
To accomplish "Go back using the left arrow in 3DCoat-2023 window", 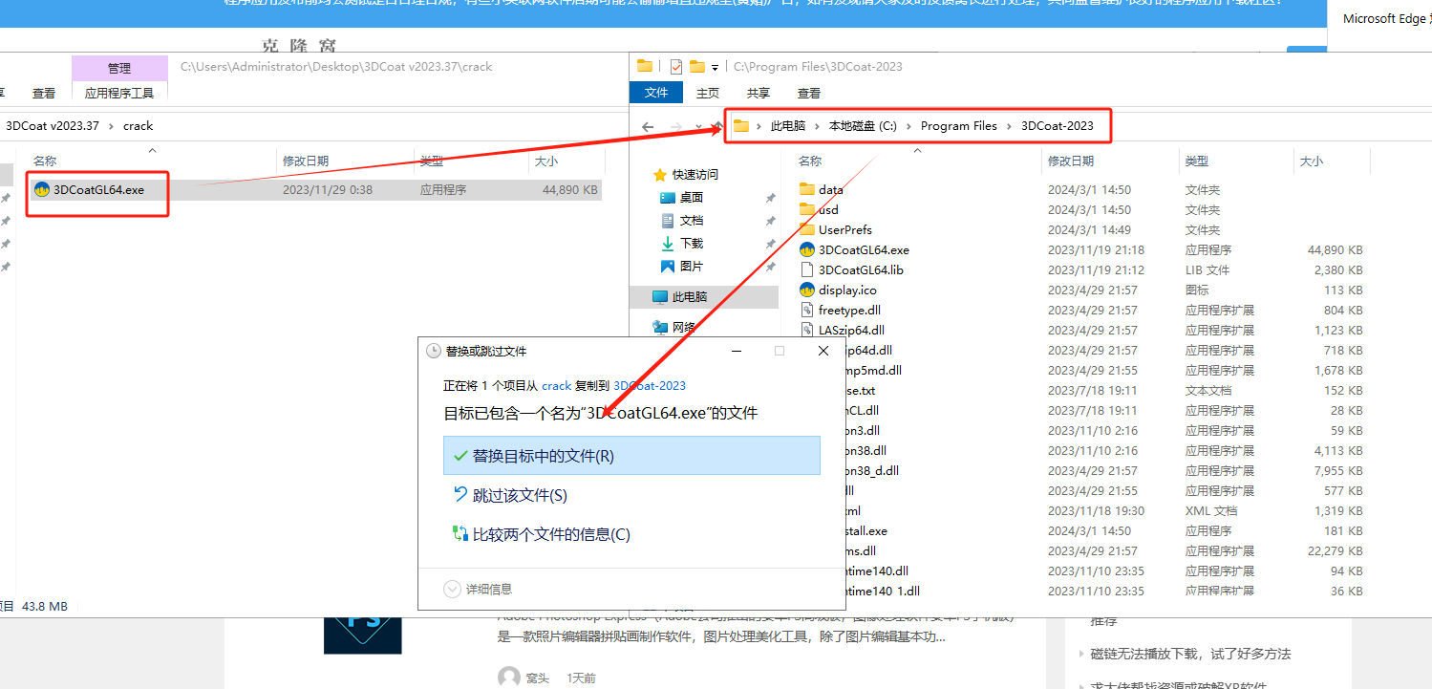I will [648, 126].
